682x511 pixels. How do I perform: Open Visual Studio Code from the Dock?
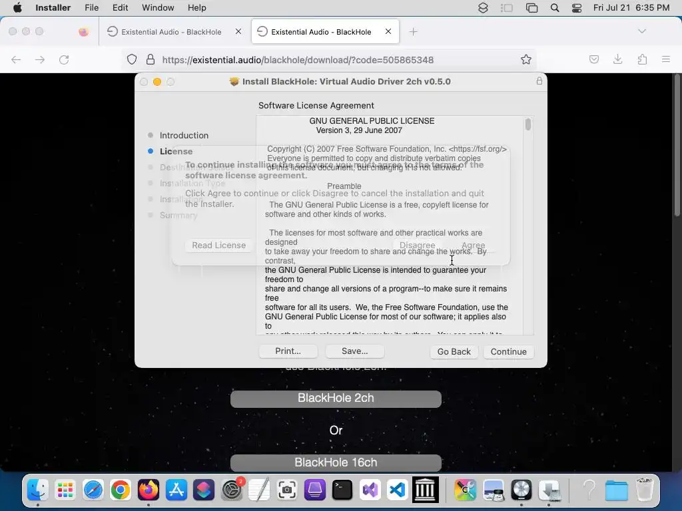398,490
